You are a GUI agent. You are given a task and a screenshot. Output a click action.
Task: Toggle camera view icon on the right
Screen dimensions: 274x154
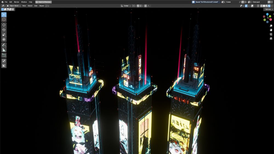tap(271, 34)
